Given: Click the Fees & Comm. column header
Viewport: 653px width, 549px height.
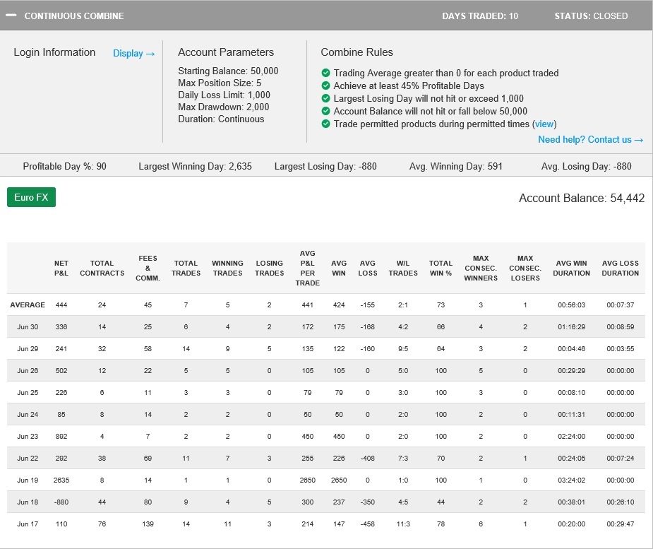Looking at the screenshot, I should point(148,268).
